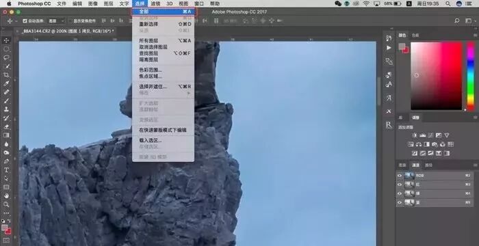Add a Hue/Saturation adjustment
Image resolution: width=479 pixels, height=246 pixels.
click(x=411, y=144)
